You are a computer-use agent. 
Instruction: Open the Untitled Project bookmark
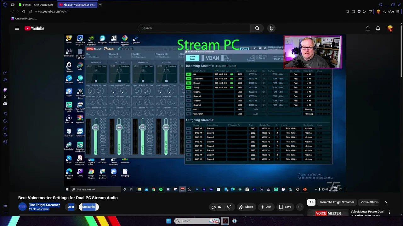[x=24, y=19]
